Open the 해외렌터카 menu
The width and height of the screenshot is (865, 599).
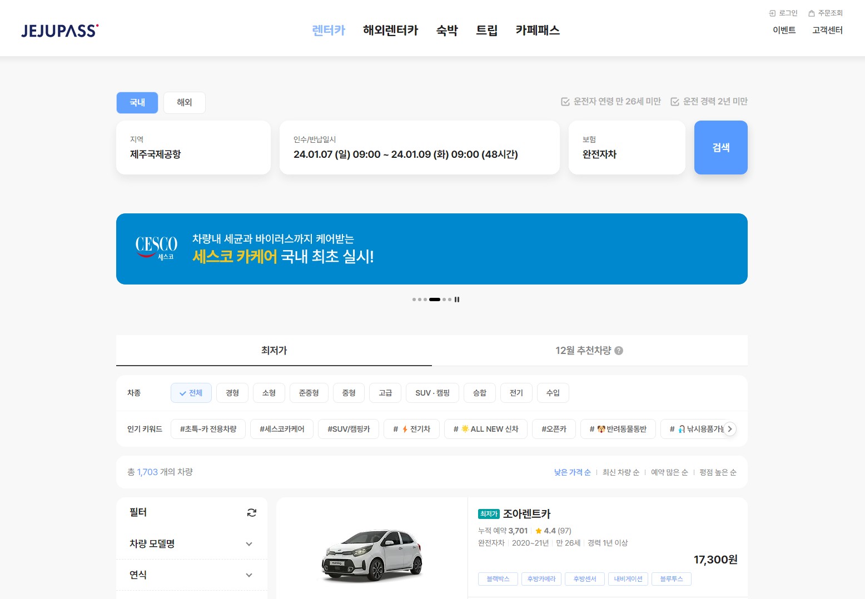(x=390, y=31)
